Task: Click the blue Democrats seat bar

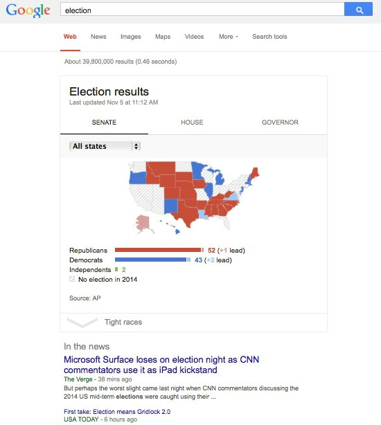Action: click(x=151, y=260)
